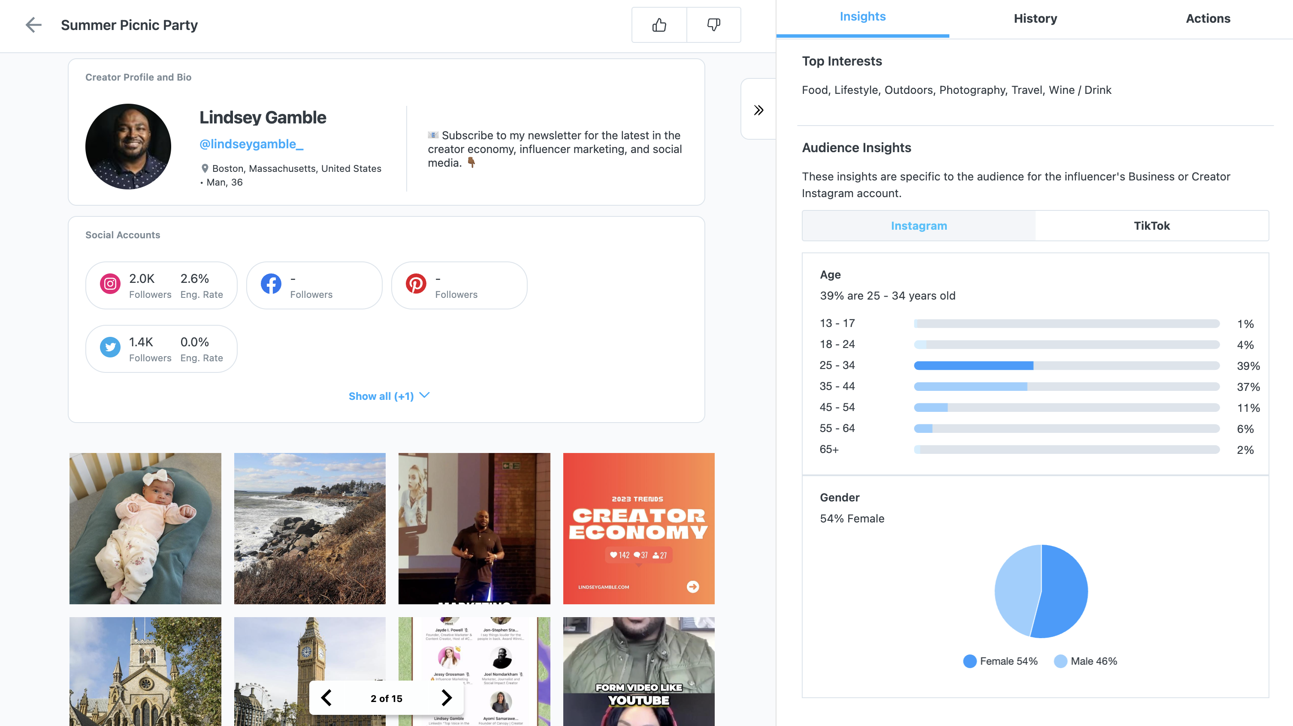Click Facebook Followers pill
The height and width of the screenshot is (726, 1293).
pyautogui.click(x=314, y=285)
